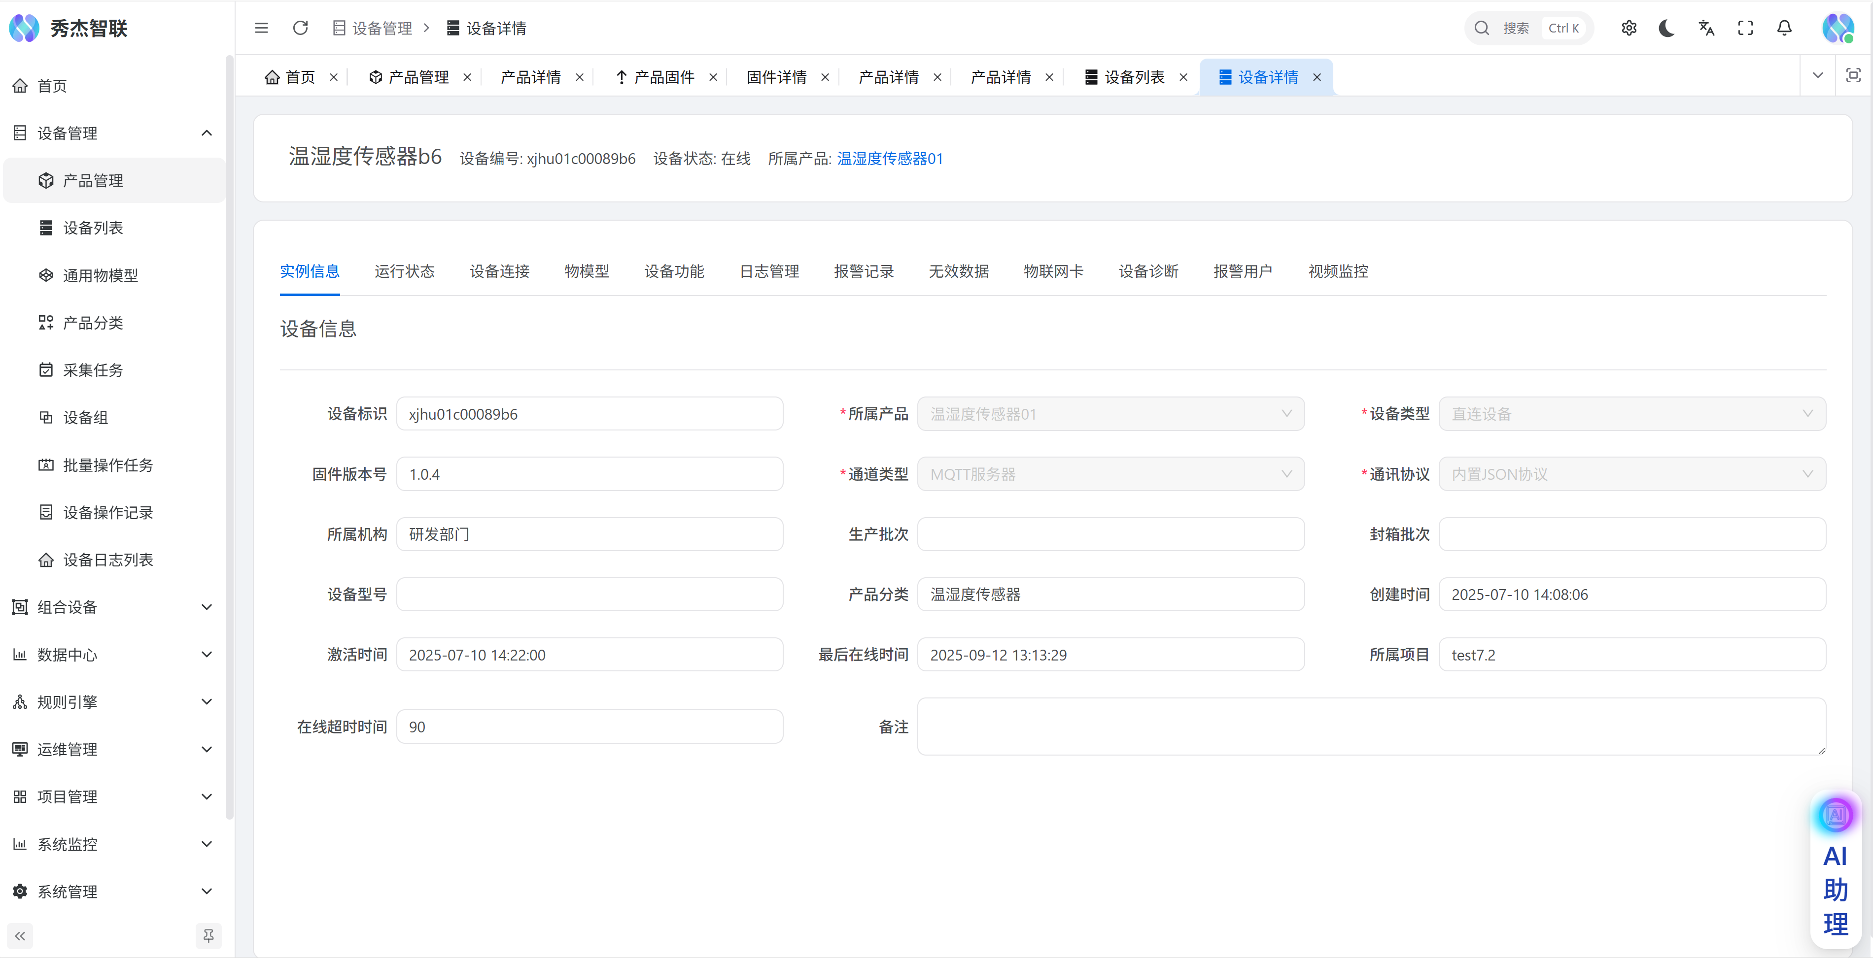Image resolution: width=1873 pixels, height=958 pixels.
Task: Open the 物模型 tab
Action: point(587,271)
